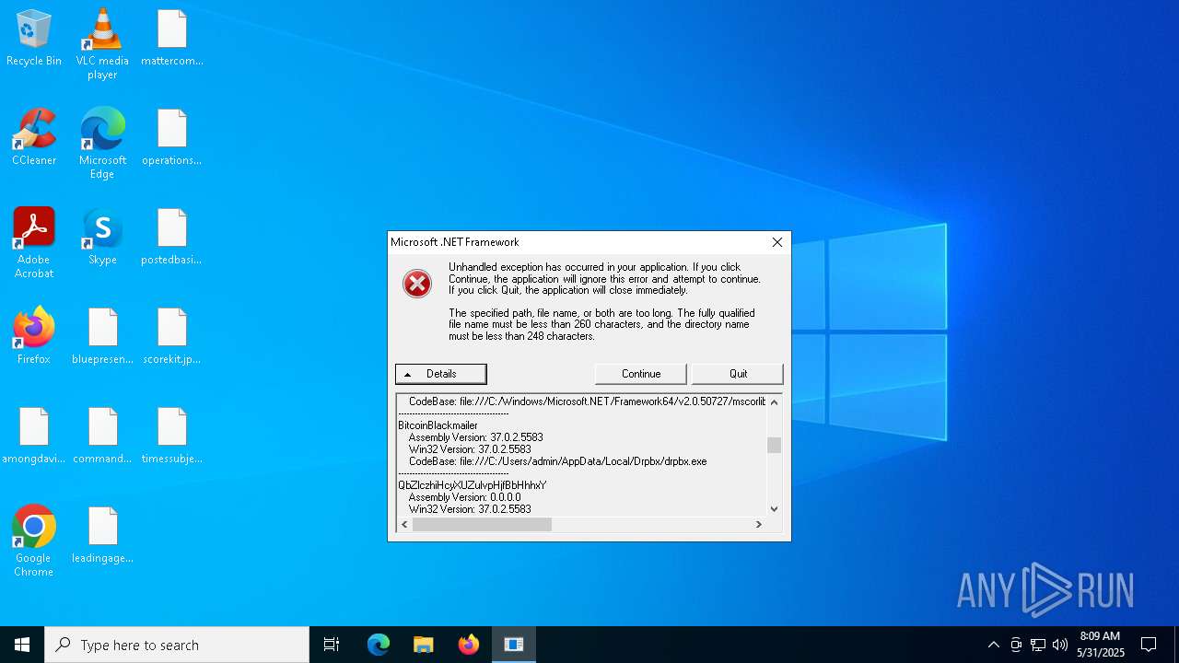This screenshot has width=1179, height=663.
Task: Launch VLC media player shortcut
Action: 102,44
